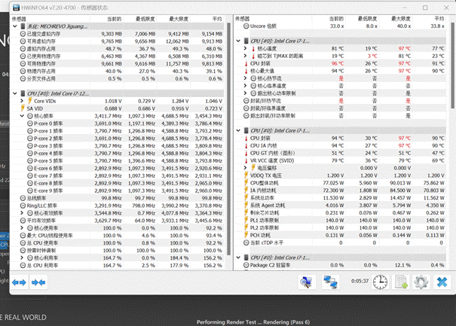This screenshot has width=456, height=326.
Task: Reset min/max values with the clock icon
Action: click(x=381, y=282)
